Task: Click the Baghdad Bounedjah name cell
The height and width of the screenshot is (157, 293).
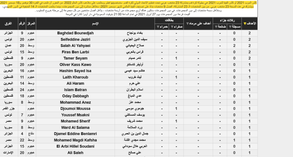Action: click(x=75, y=33)
